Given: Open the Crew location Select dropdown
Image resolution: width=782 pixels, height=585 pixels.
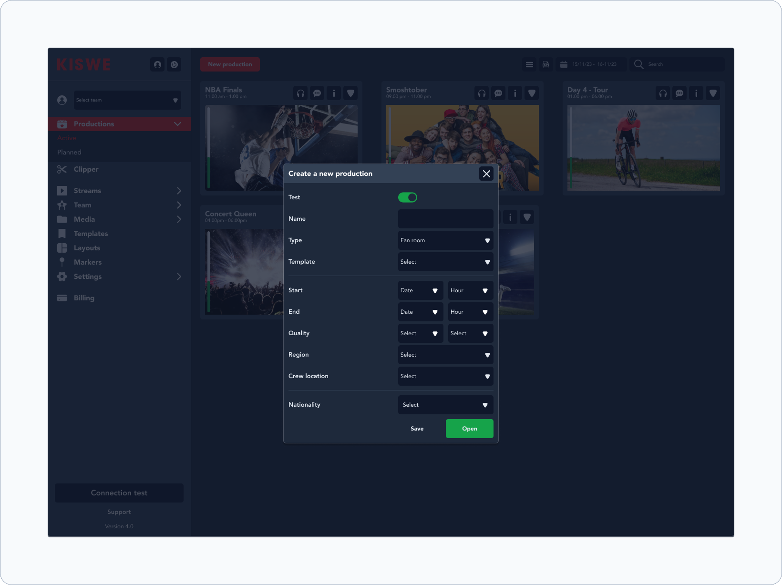Looking at the screenshot, I should tap(446, 376).
